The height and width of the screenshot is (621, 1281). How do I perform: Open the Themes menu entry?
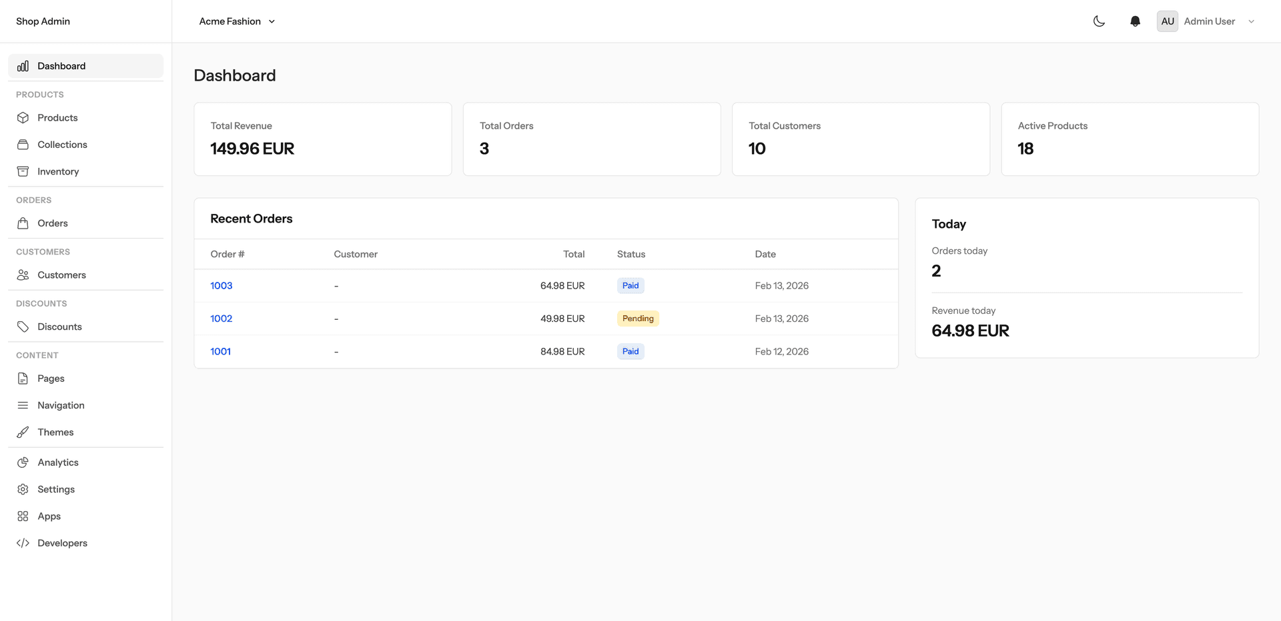click(x=56, y=432)
